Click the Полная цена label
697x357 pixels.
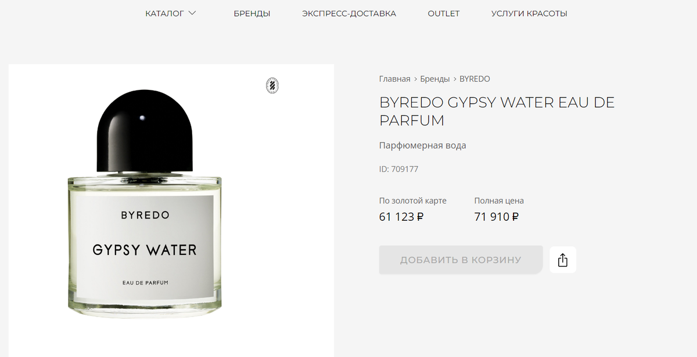499,201
